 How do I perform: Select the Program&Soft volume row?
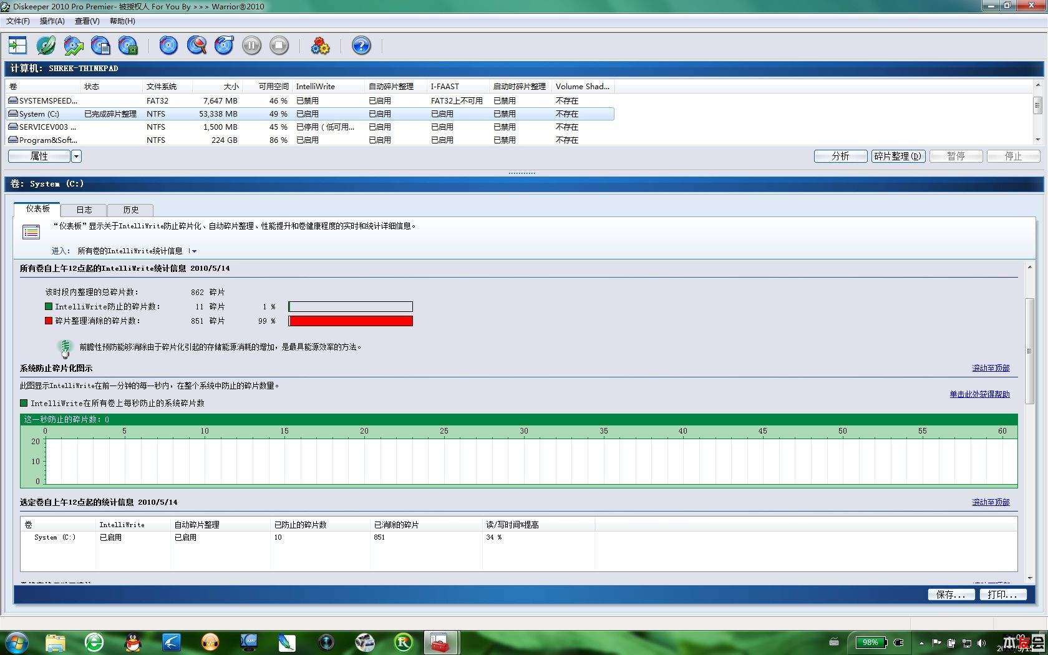click(x=48, y=140)
